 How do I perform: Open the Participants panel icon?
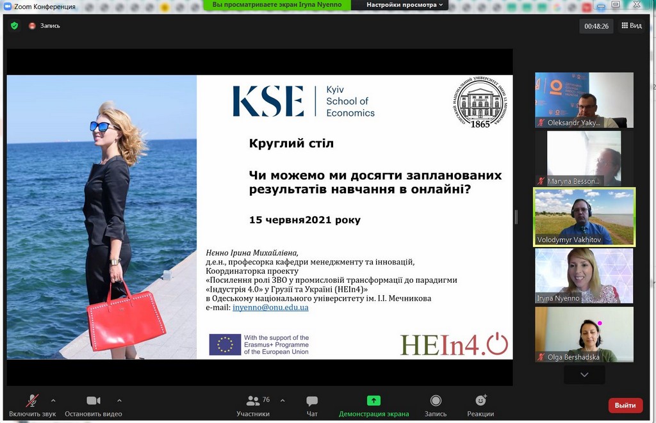[x=253, y=401]
